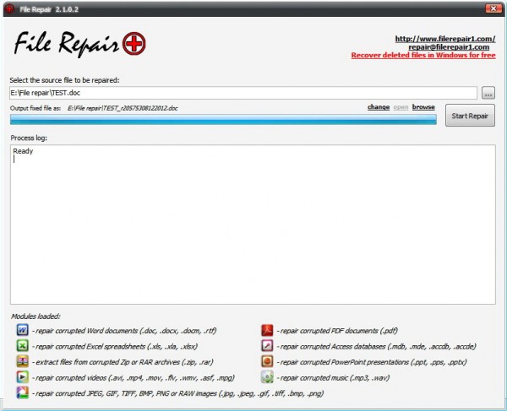The height and width of the screenshot is (411, 507).
Task: Open 'Recover deleted files in Windows for free'
Action: pos(423,55)
